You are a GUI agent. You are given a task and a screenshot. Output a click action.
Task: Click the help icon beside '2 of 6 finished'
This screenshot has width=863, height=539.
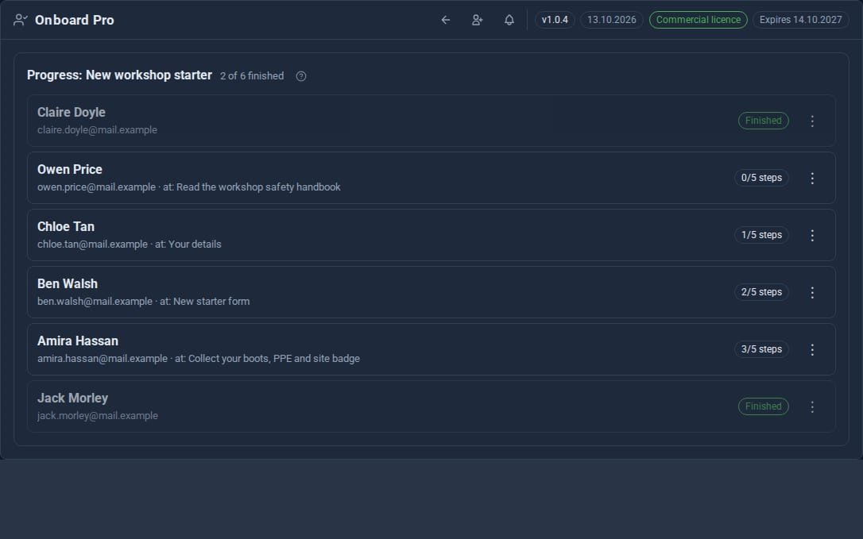tap(301, 76)
